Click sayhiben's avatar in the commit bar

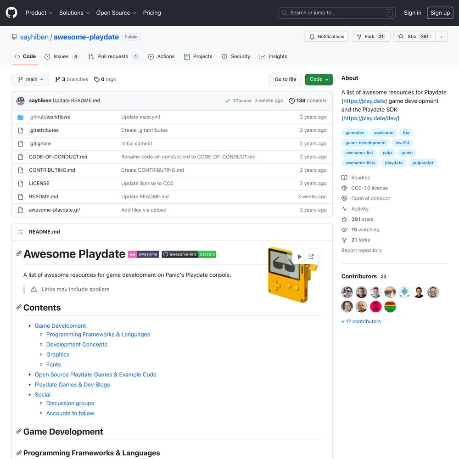(21, 101)
